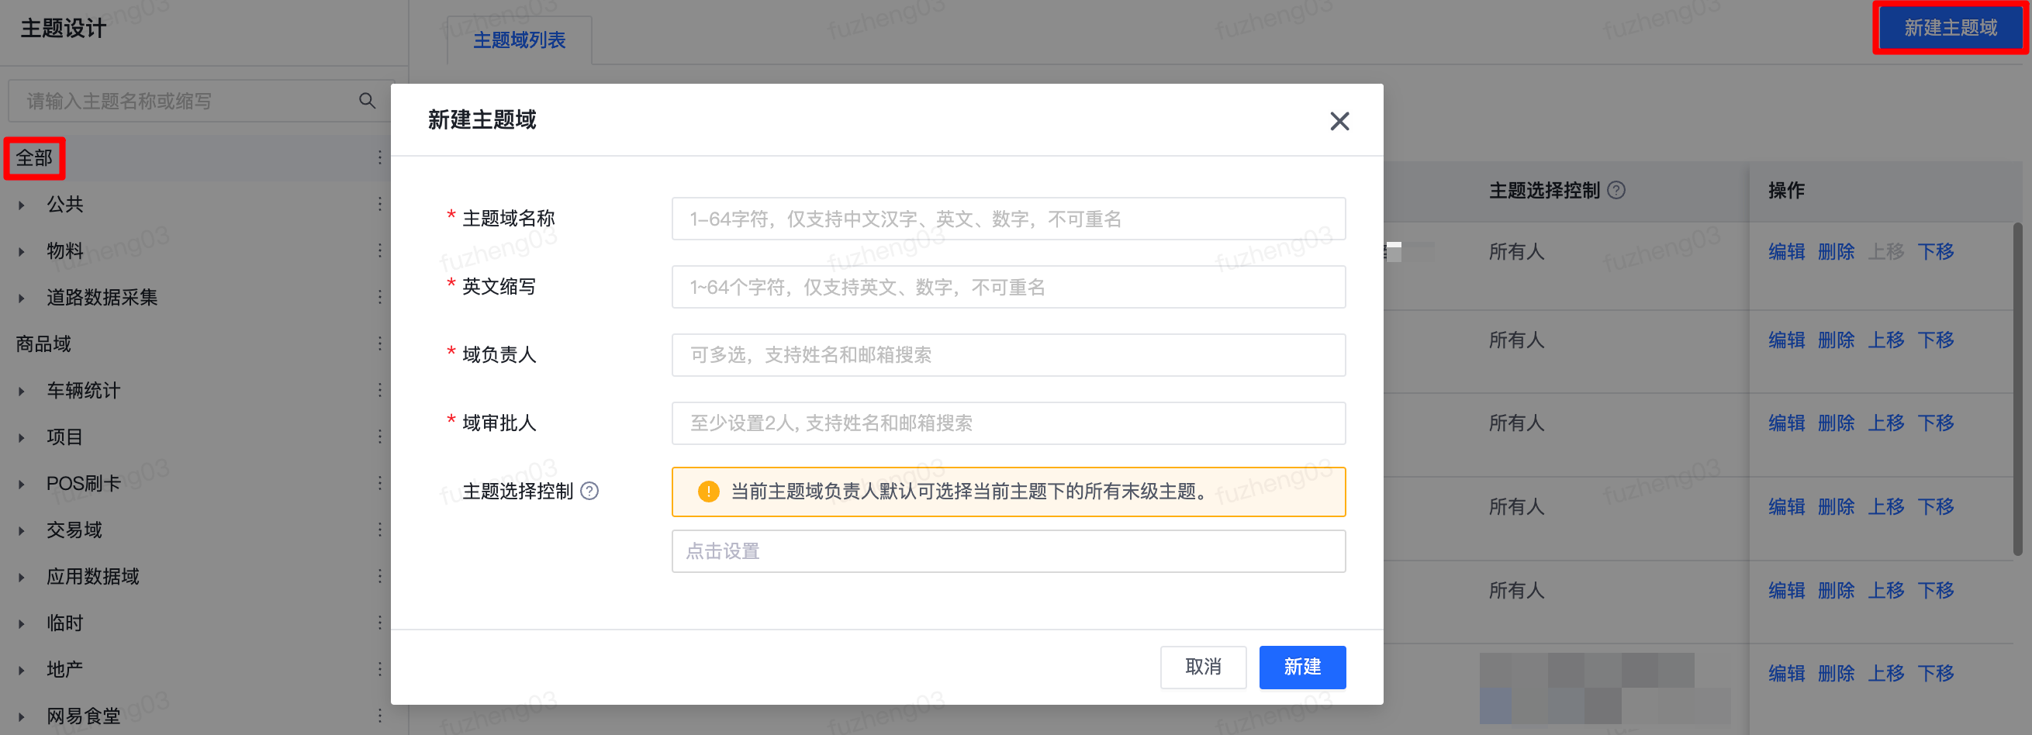Open more-options menu for 项目 row
Viewport: 2032px width, 735px height.
379,437
